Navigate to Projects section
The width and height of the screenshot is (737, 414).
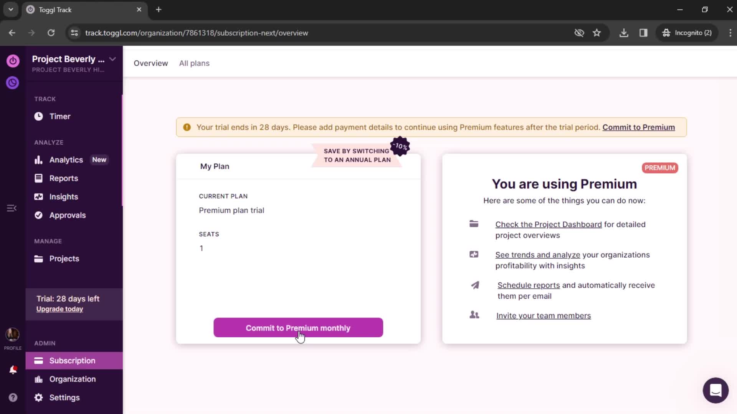64,258
